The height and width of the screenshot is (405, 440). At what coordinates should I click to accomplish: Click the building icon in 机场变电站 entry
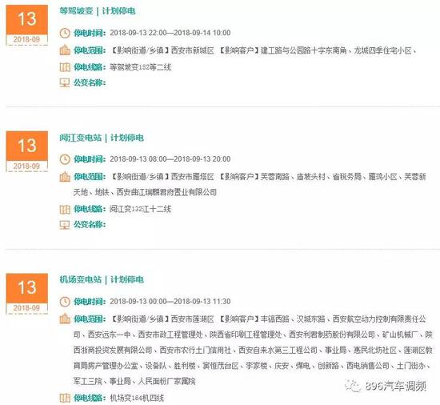point(65,319)
